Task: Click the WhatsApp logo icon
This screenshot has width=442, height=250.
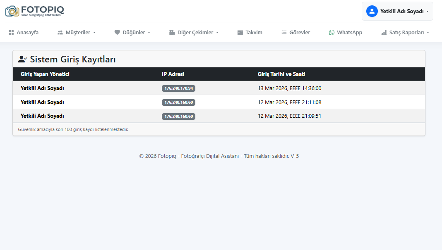Action: [331, 32]
